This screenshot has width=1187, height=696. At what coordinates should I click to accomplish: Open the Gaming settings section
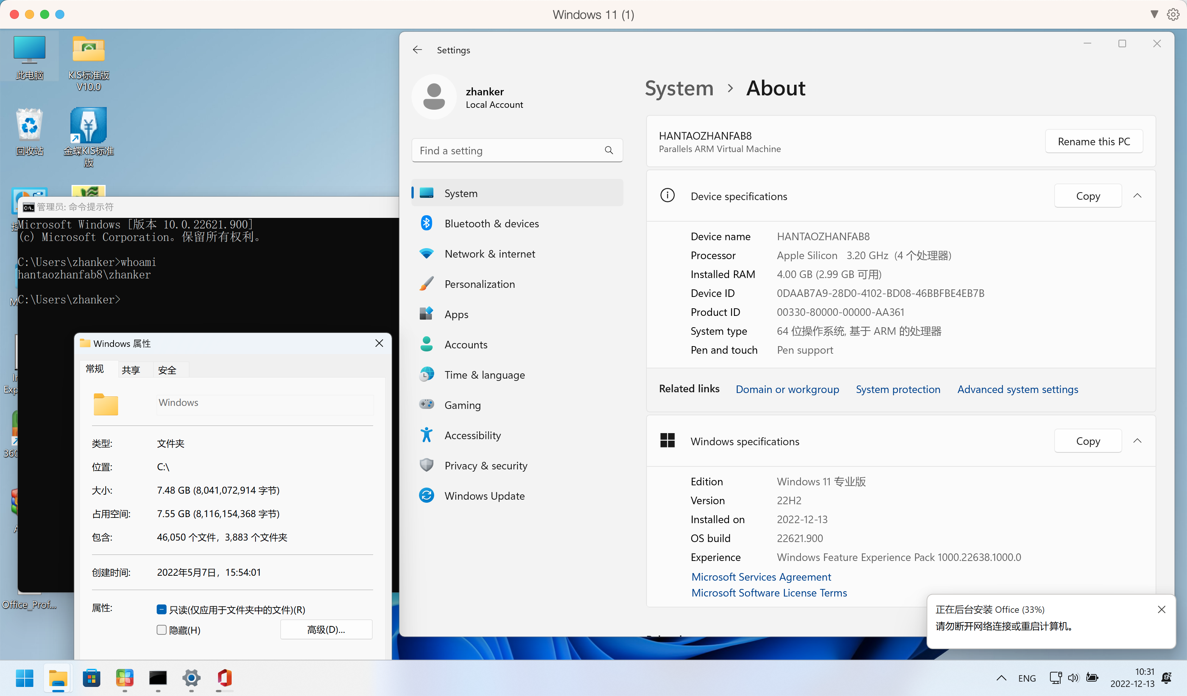[x=463, y=405]
